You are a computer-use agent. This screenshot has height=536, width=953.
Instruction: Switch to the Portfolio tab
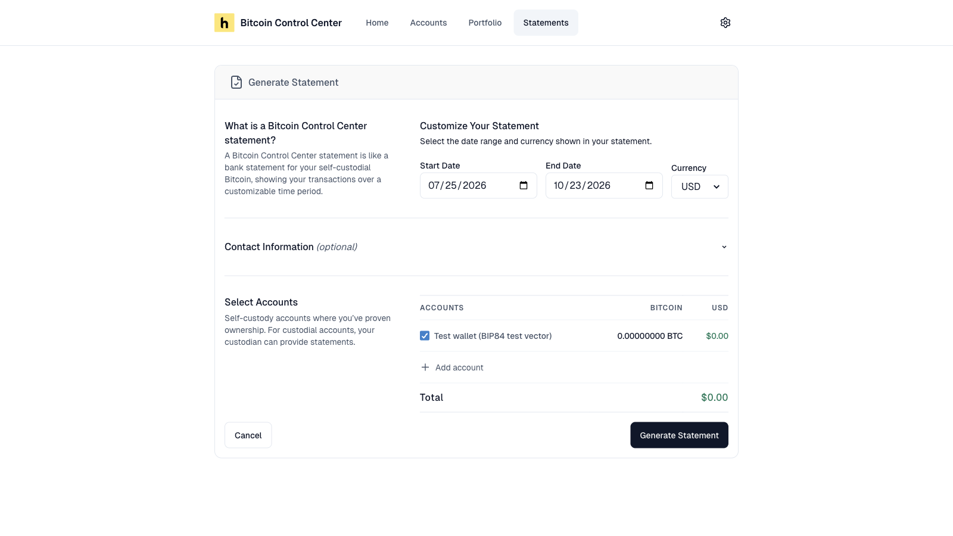[x=485, y=23]
